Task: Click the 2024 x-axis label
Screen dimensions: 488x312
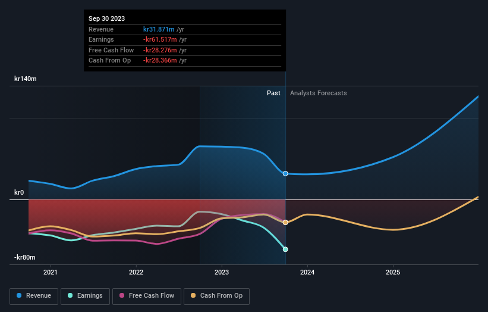Action: pyautogui.click(x=307, y=273)
